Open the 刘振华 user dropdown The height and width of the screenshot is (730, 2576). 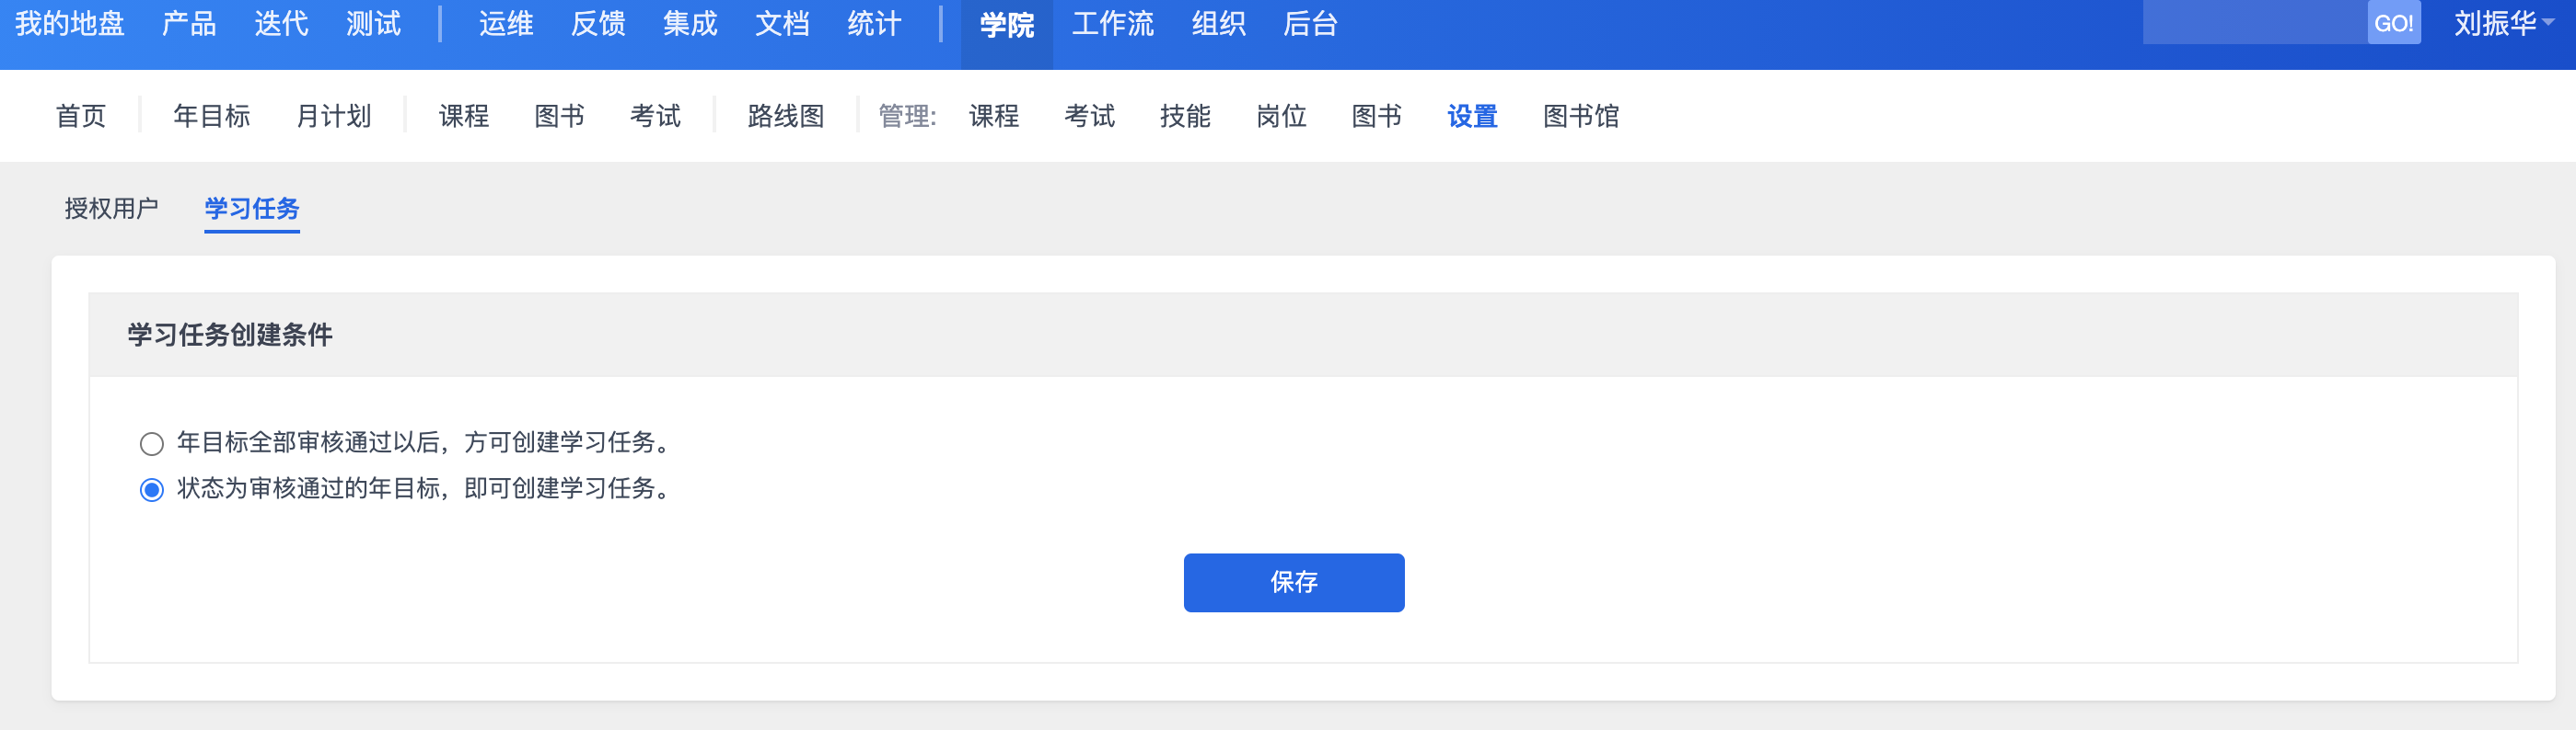coord(2503,24)
